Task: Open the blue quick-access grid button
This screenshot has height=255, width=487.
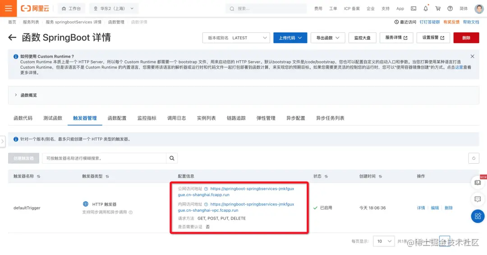Action: (478, 216)
